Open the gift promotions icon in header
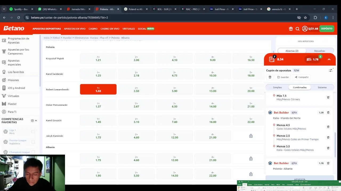 [x=291, y=29]
